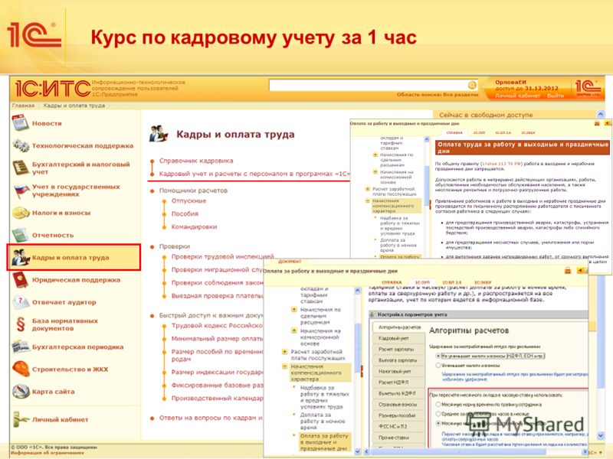This screenshot has height=459, width=613.
Task: Expand Начисления по сдельным расценкам in the Справка window tree
Action: tap(375, 155)
